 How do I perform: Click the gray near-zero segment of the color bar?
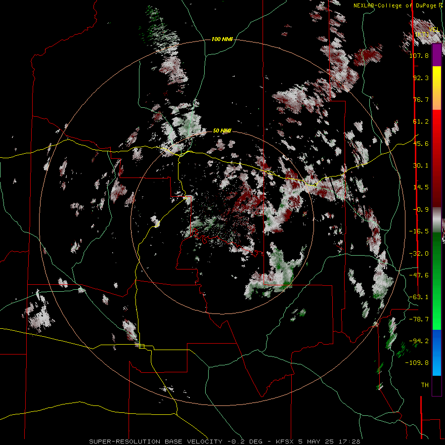click(437, 220)
